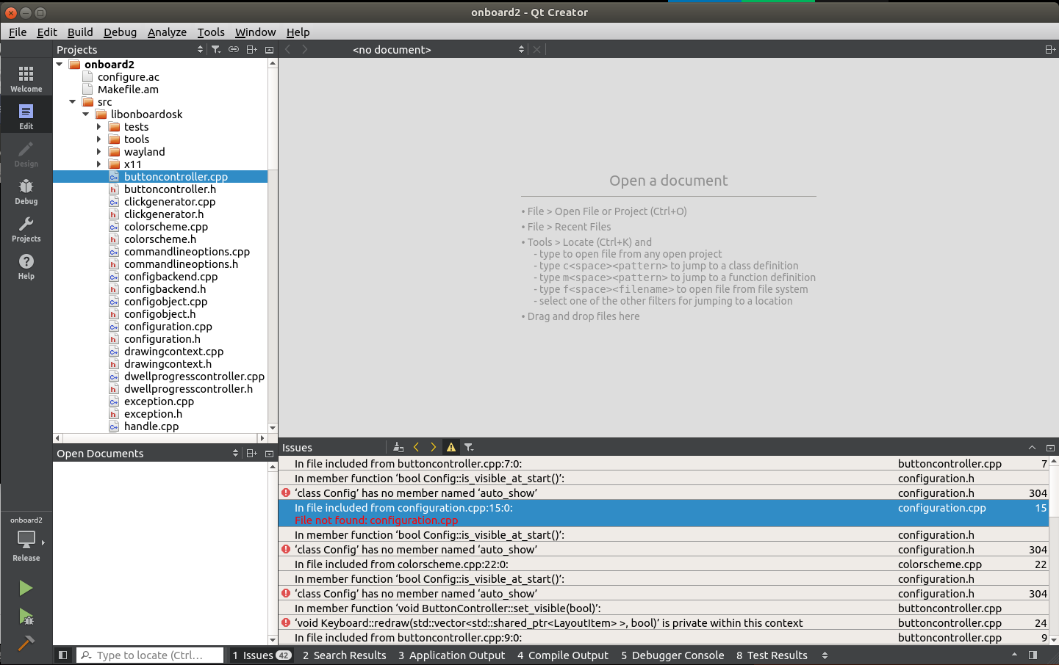Open configuration.h in the project tree
Screen dimensions: 1059x665
point(162,339)
